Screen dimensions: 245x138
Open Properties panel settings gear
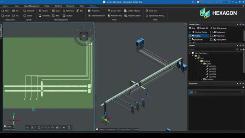(x=243, y=87)
